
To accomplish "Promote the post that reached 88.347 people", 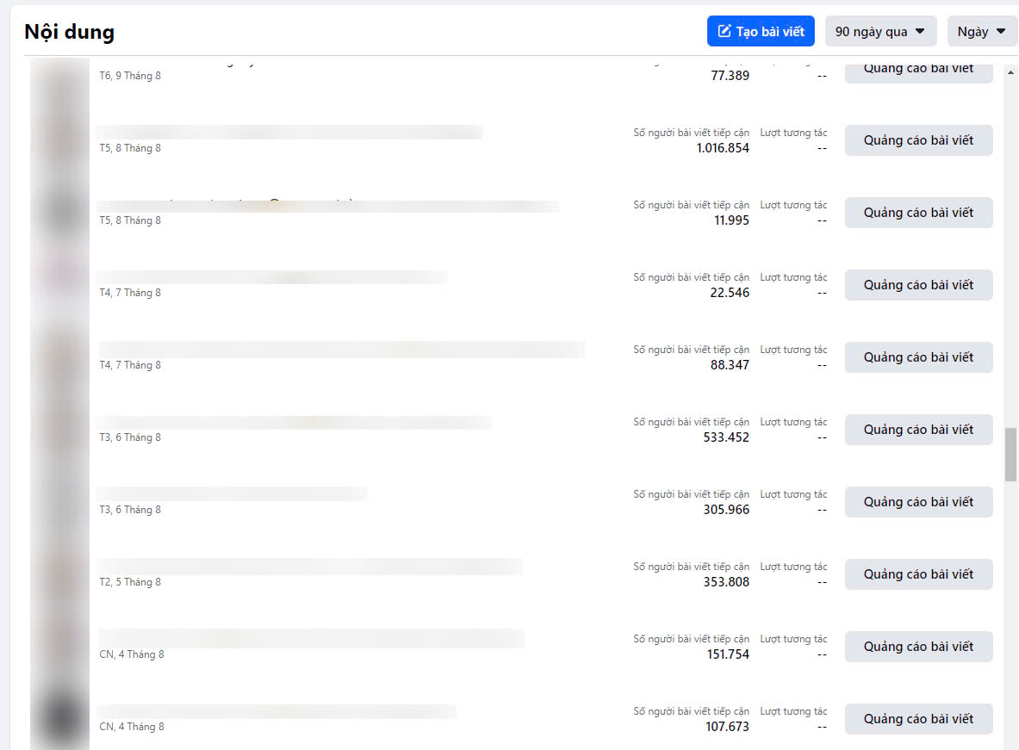I will [918, 357].
